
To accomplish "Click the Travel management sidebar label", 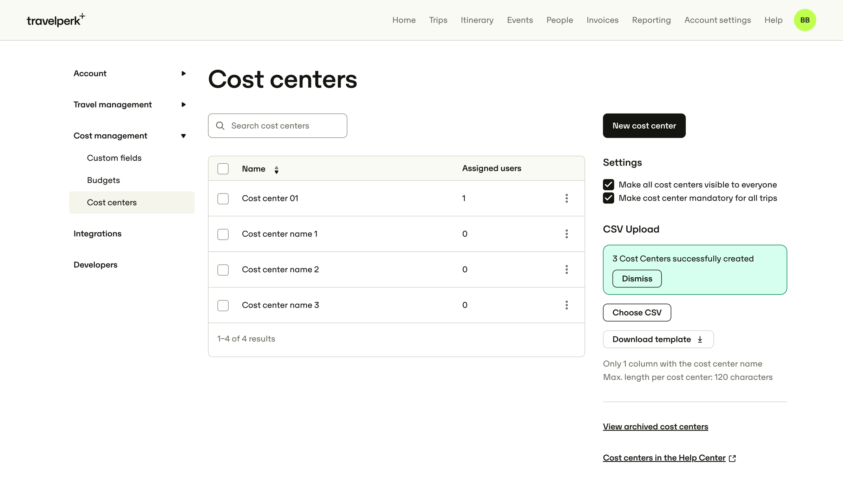I will pos(112,104).
